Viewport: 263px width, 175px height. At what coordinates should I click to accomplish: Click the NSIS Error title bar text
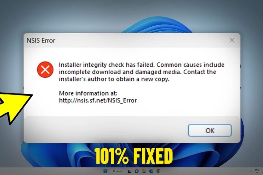[41, 41]
